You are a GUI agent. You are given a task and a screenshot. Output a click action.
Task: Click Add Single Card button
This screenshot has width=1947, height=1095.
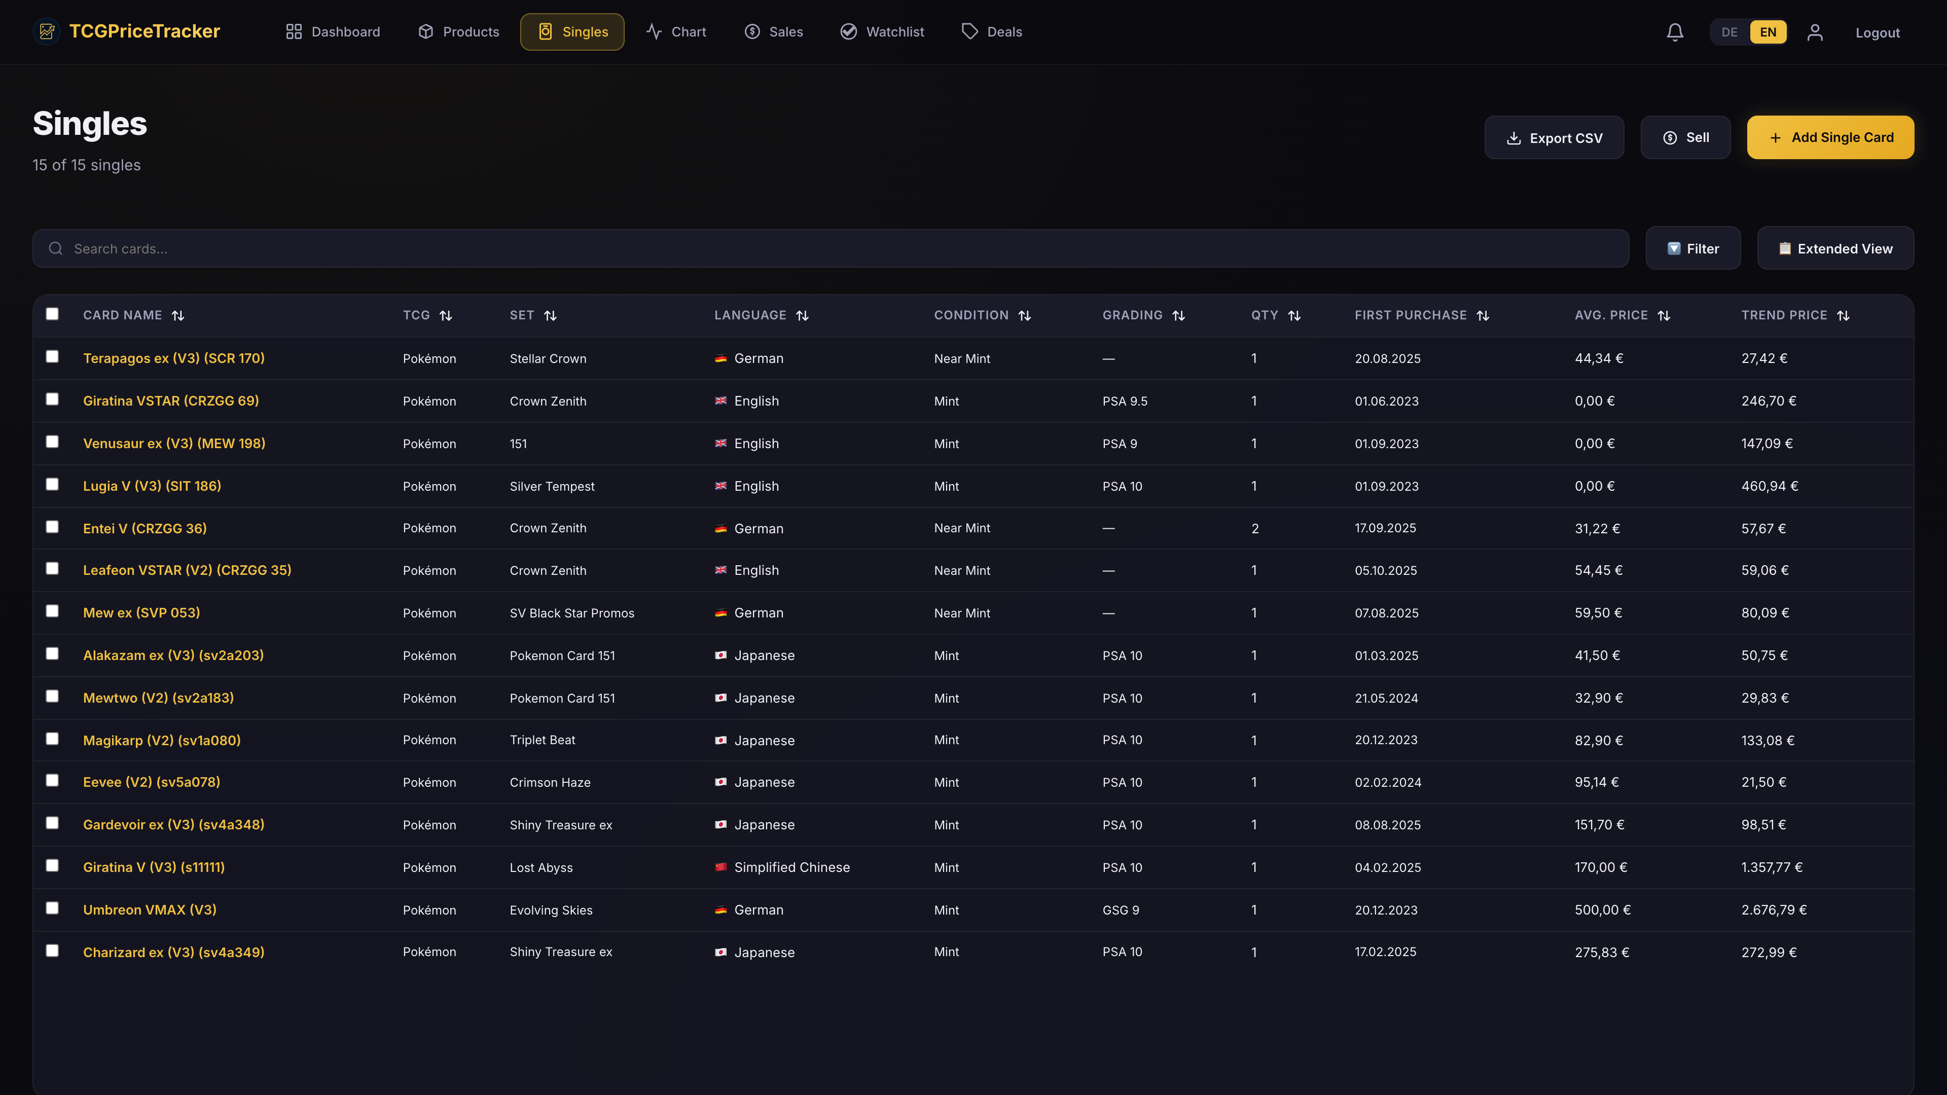(x=1830, y=137)
